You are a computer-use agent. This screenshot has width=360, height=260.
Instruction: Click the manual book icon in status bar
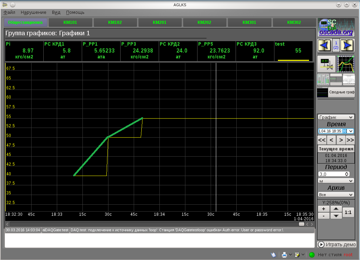(273, 255)
